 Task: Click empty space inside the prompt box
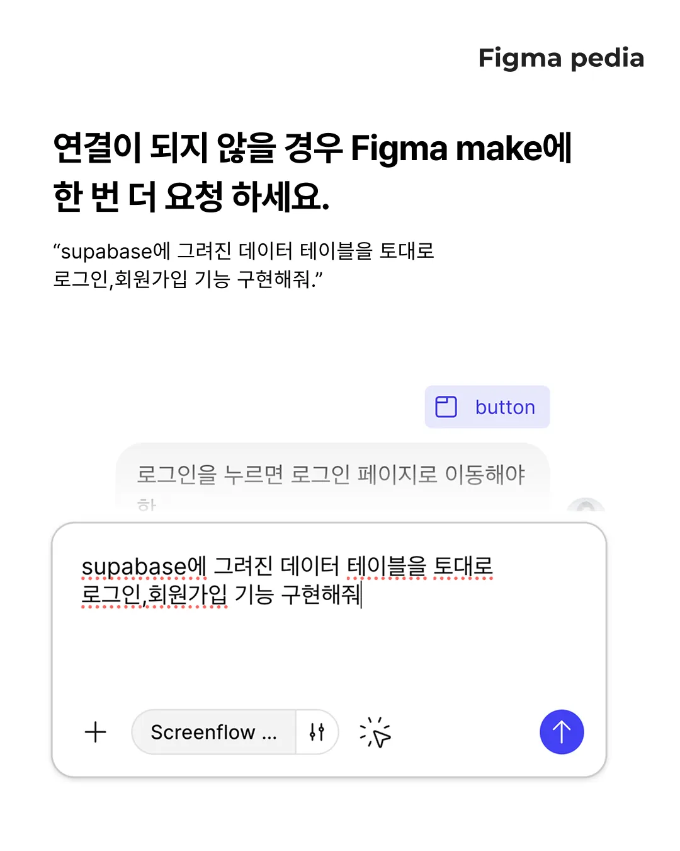(x=327, y=656)
